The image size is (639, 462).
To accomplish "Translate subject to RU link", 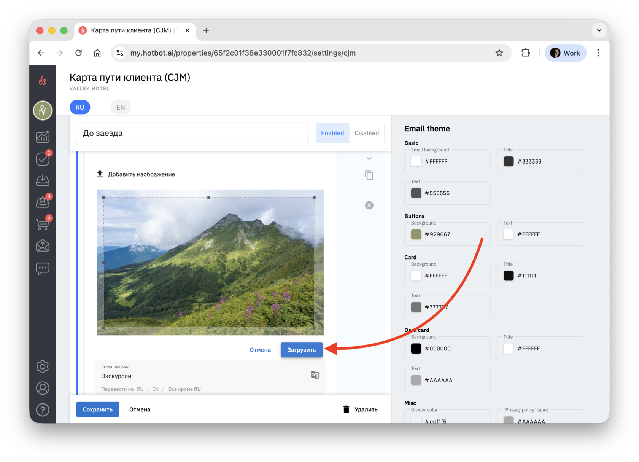I will [x=140, y=389].
